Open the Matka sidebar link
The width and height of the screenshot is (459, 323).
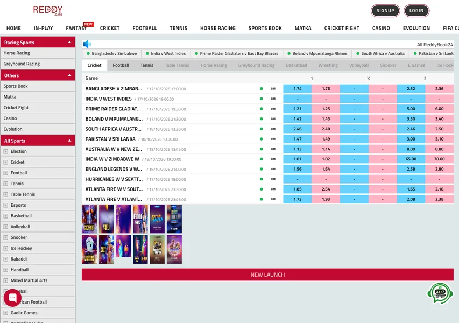pyautogui.click(x=38, y=97)
